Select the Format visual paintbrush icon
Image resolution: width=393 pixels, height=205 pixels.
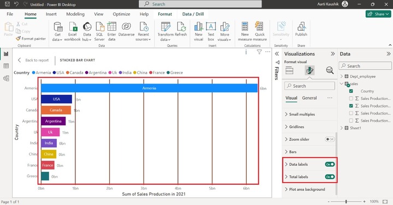click(x=309, y=70)
